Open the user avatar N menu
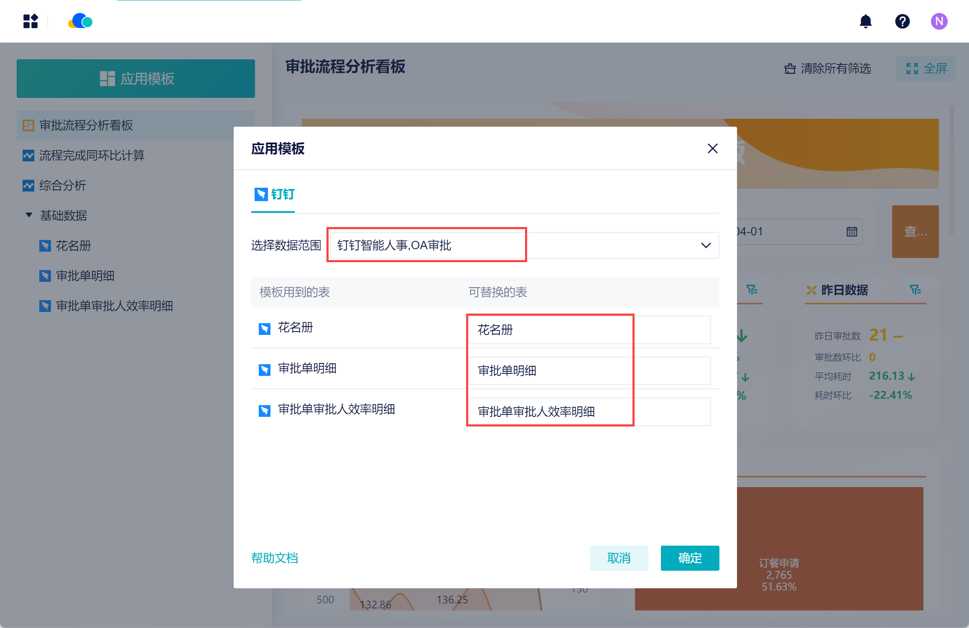The width and height of the screenshot is (969, 628). click(939, 21)
